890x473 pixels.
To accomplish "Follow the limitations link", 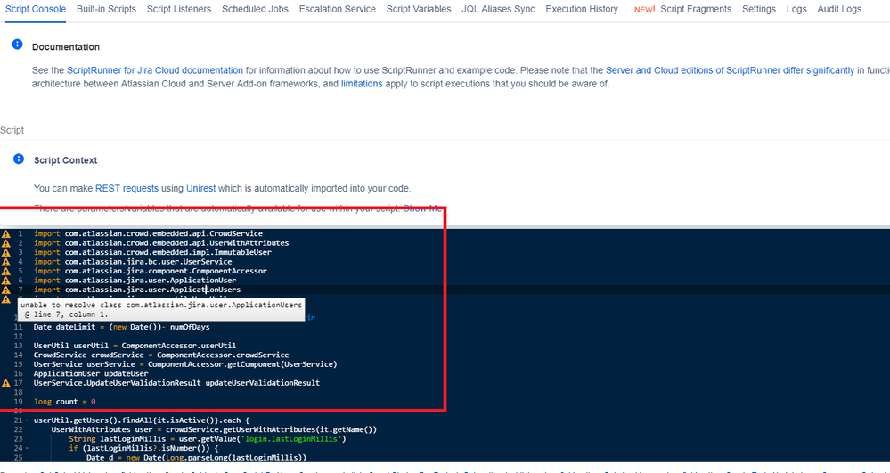I will 362,84.
